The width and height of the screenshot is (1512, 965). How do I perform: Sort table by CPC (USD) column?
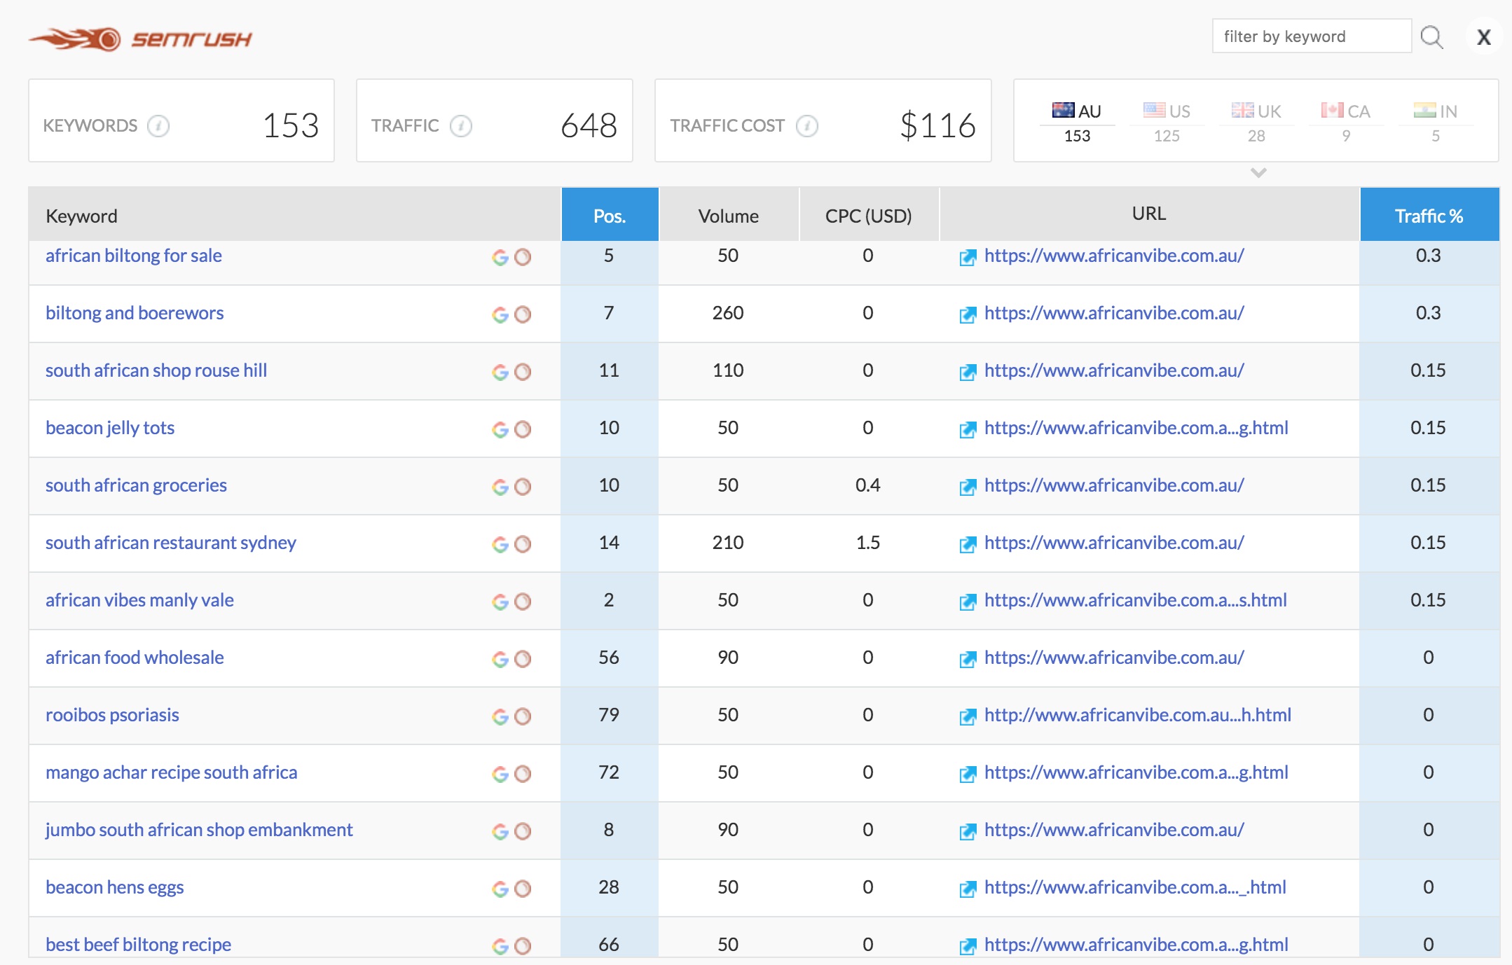click(869, 215)
